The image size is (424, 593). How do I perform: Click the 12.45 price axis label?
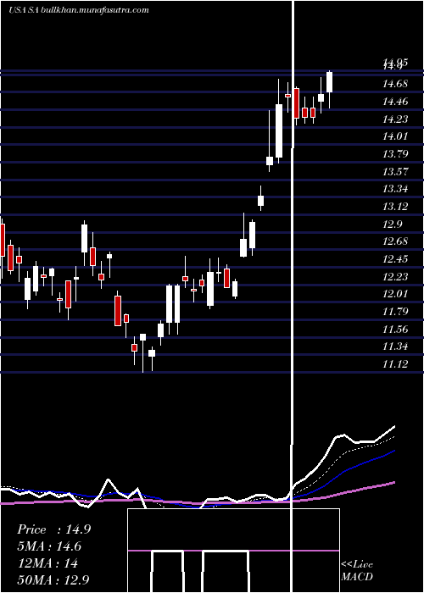395,259
